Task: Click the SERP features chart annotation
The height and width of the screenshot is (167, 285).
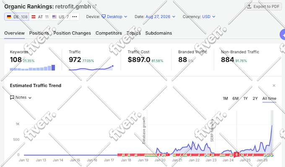Action: pyautogui.click(x=212, y=130)
